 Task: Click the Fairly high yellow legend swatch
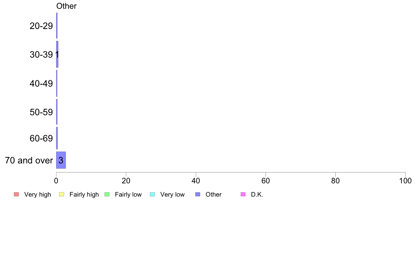pyautogui.click(x=62, y=194)
